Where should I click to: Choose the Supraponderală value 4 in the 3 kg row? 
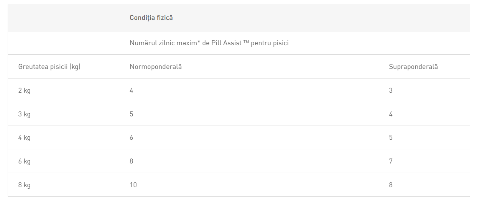391,114
